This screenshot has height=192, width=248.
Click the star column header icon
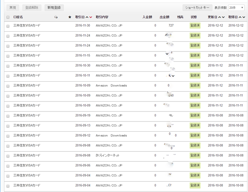pyautogui.click(x=70, y=17)
